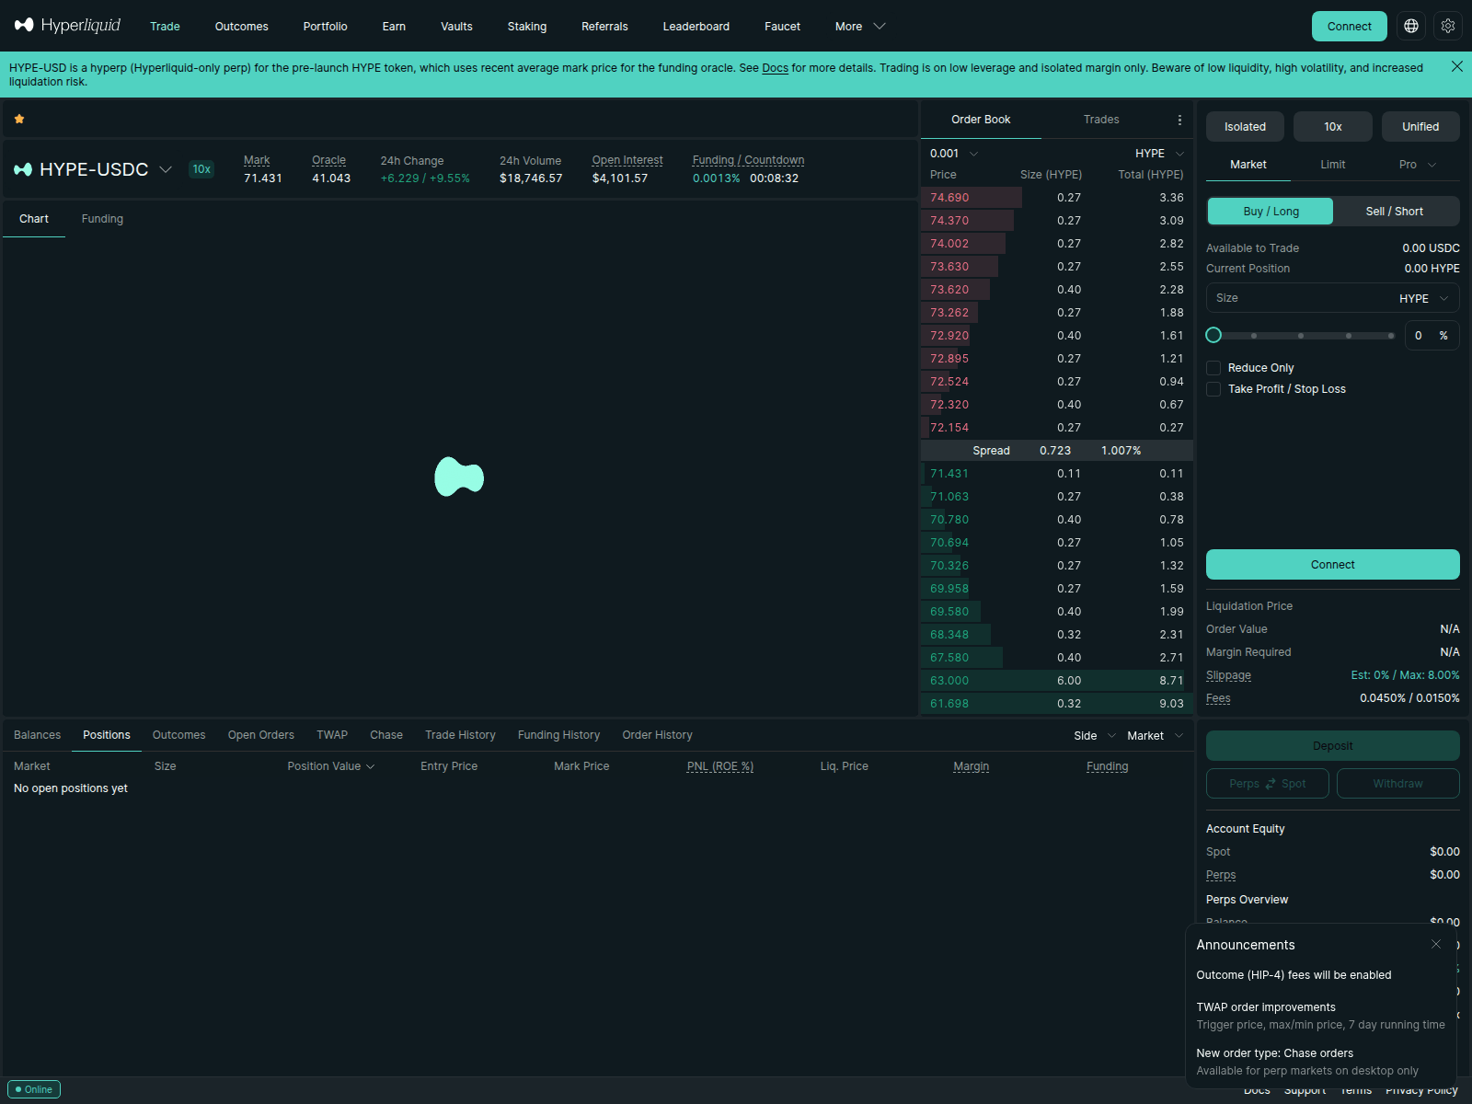Viewport: 1472px width, 1104px height.
Task: Close the Announcements popup
Action: click(x=1436, y=944)
